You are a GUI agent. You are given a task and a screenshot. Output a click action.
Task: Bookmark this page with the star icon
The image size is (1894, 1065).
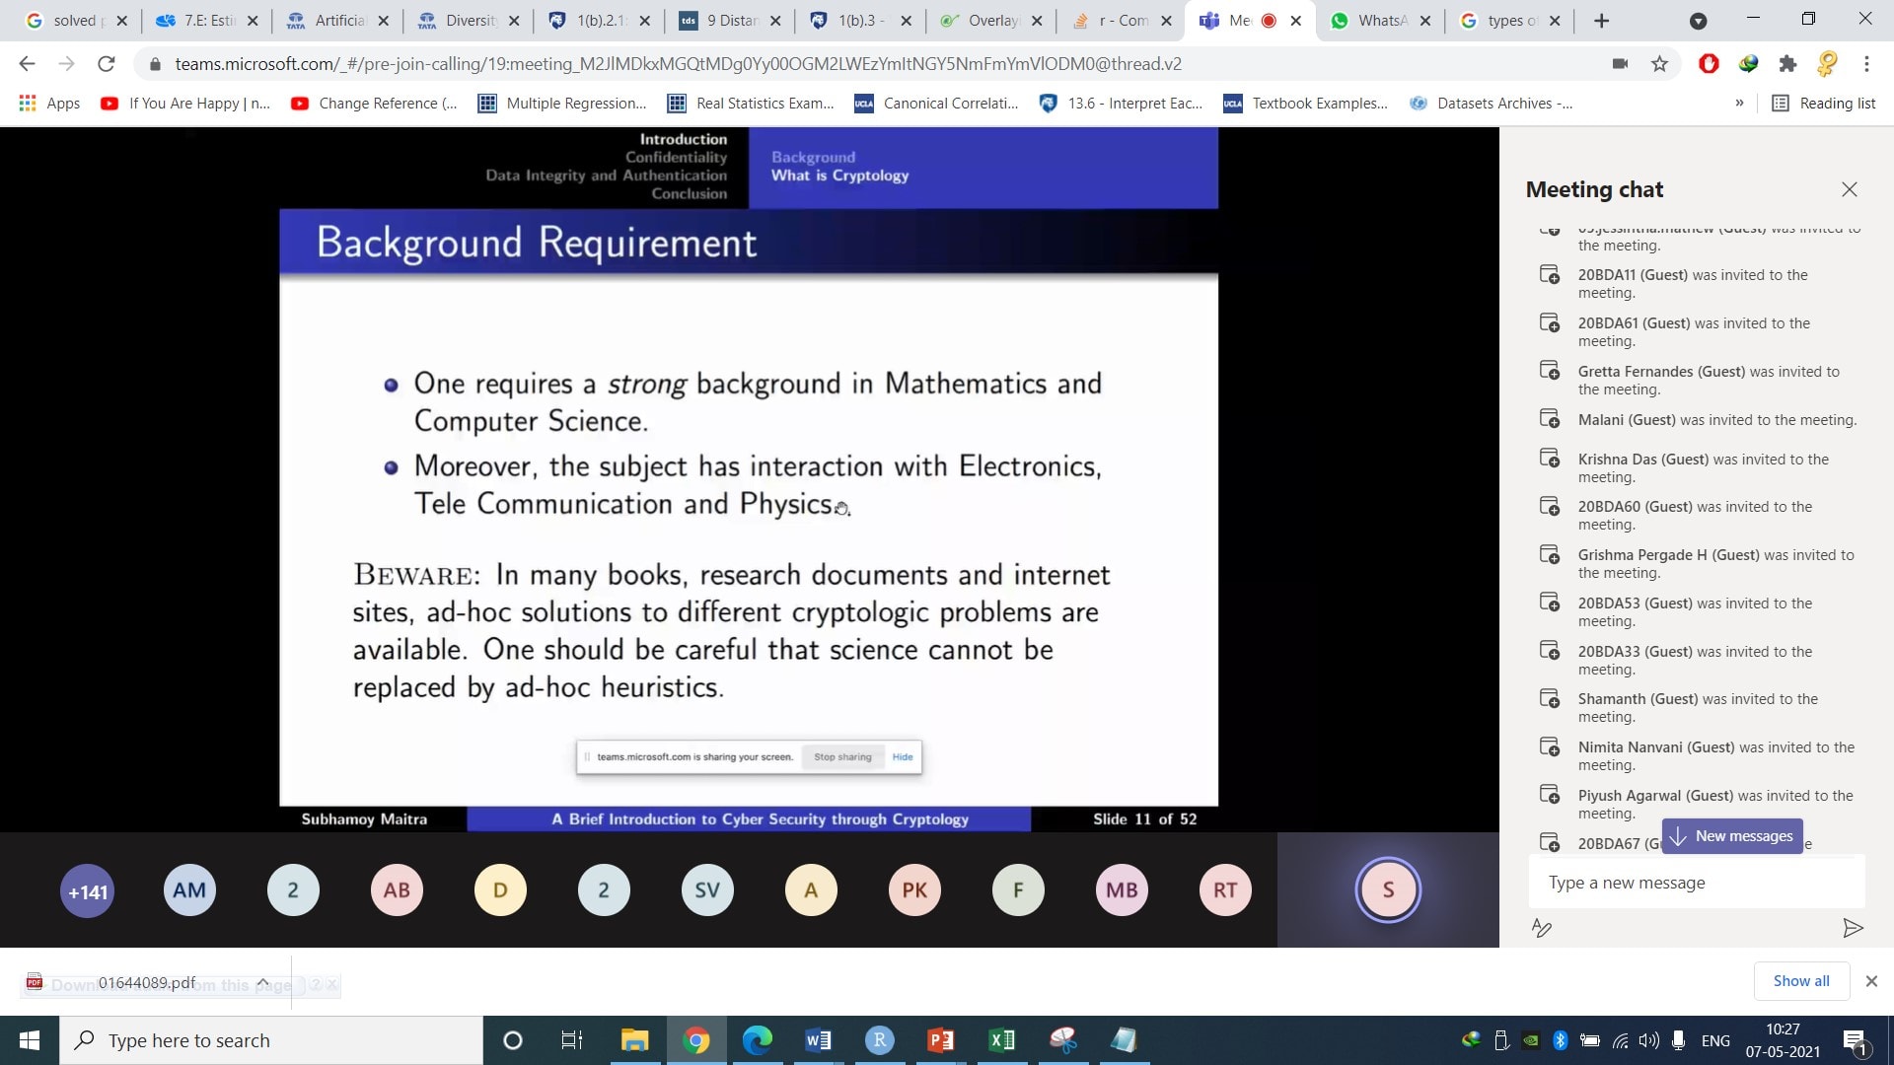click(1659, 64)
